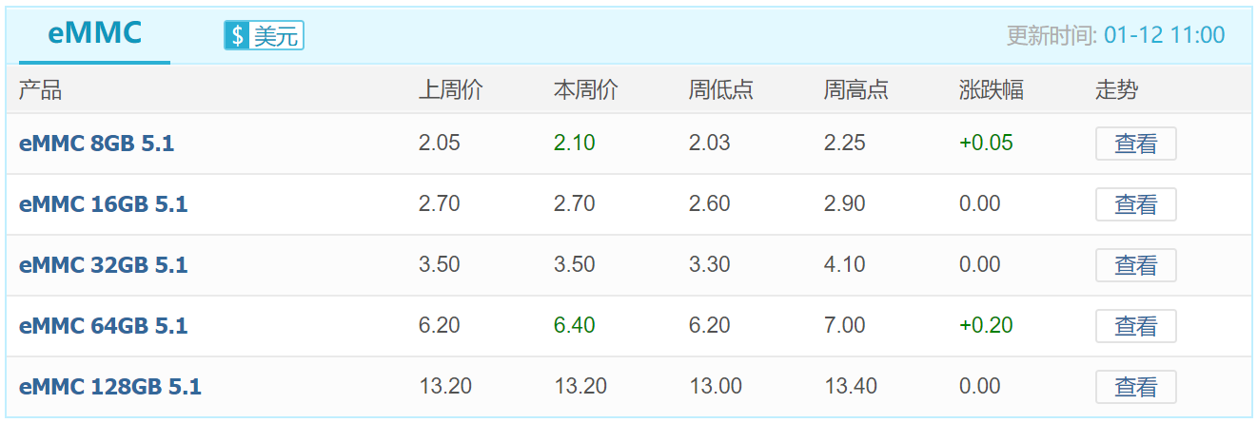Click the 涨跌幅 column header
This screenshot has height=423, width=1258.
click(992, 90)
